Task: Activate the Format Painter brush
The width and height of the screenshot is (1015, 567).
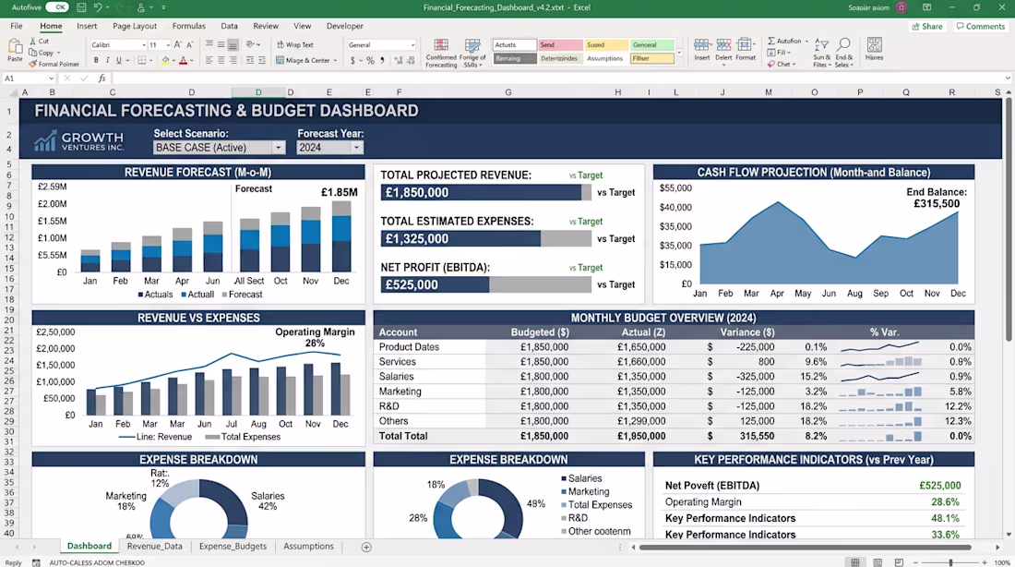Action: (x=33, y=64)
